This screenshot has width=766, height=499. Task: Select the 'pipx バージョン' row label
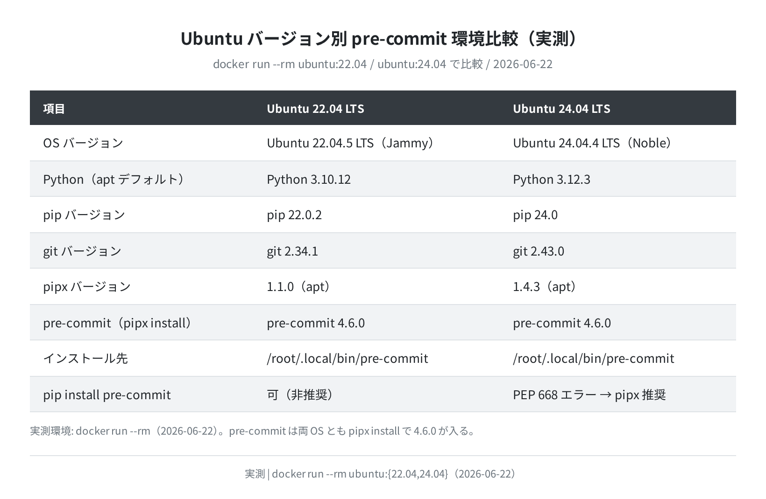point(87,286)
